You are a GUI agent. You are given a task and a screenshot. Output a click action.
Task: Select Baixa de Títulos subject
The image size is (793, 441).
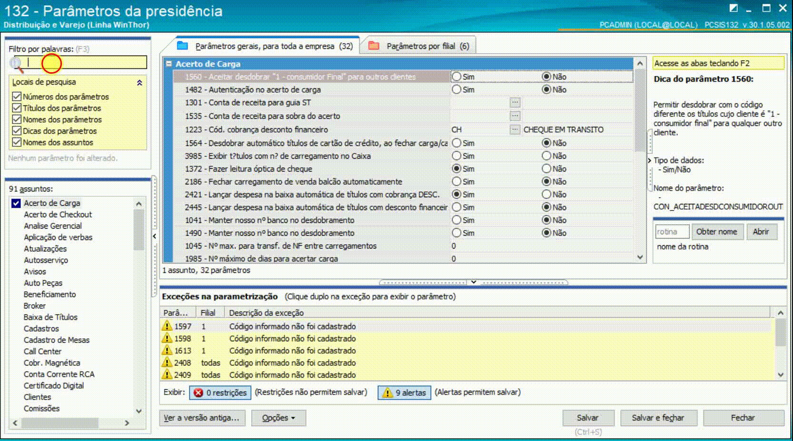click(50, 317)
